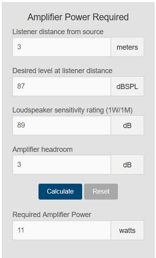Focus the Amplifier headroom input field

pyautogui.click(x=62, y=165)
